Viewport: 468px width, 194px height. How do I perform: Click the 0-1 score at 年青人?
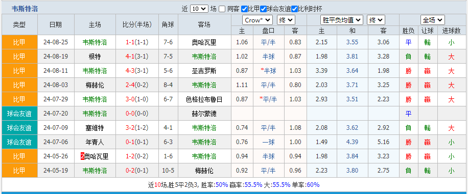tap(130, 142)
